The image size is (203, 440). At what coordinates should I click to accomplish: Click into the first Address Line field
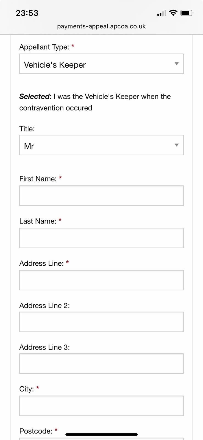pos(101,280)
